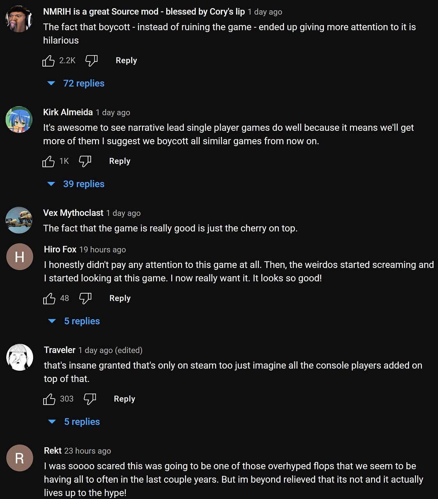Open Traveler's channel name link
This screenshot has width=438, height=499.
coord(60,350)
